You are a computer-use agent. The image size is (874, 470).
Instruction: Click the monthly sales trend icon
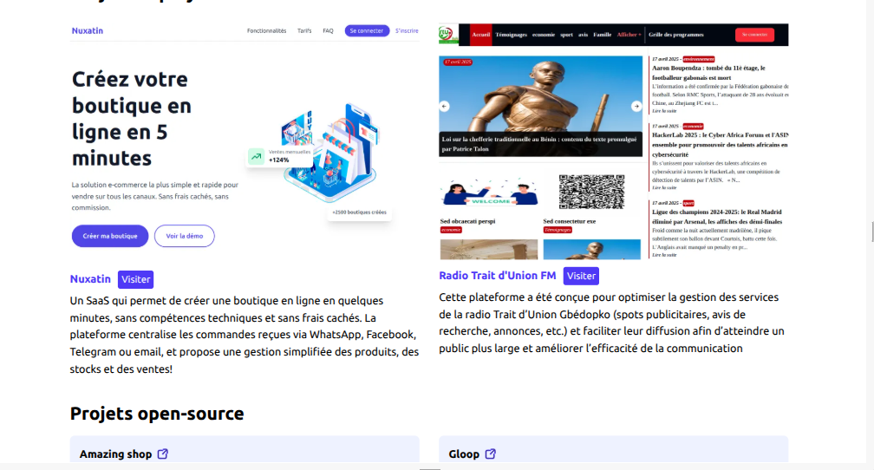(x=257, y=157)
